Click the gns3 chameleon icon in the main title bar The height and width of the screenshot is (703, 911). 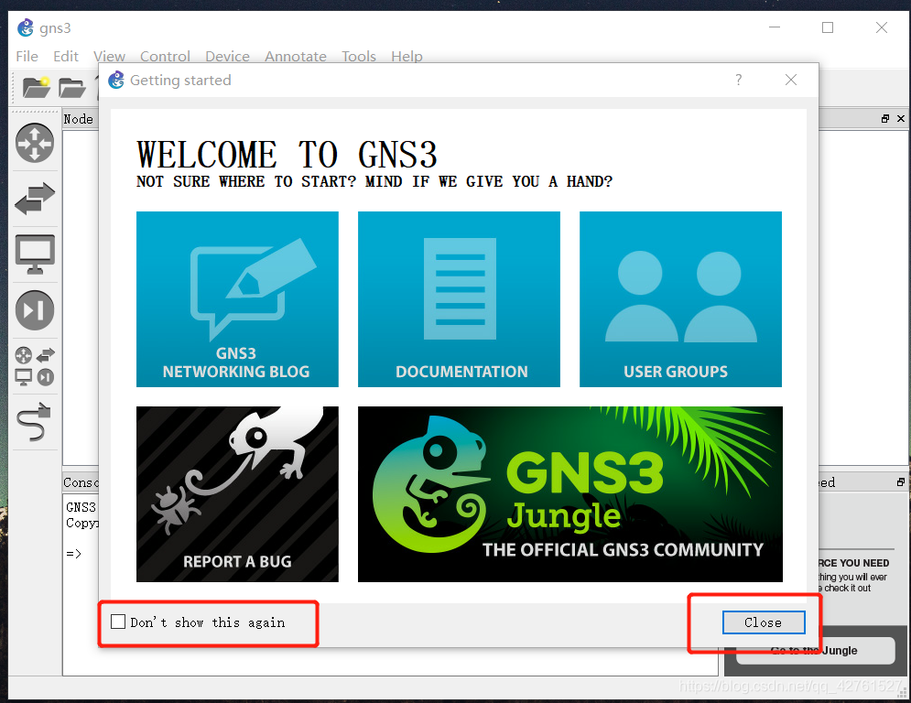tap(26, 27)
